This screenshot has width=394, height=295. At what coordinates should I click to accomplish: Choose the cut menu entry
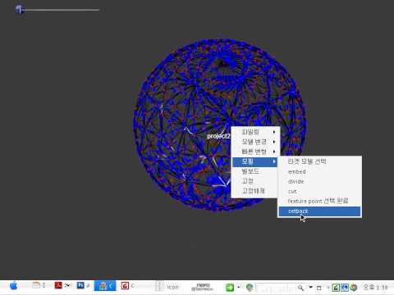click(292, 192)
